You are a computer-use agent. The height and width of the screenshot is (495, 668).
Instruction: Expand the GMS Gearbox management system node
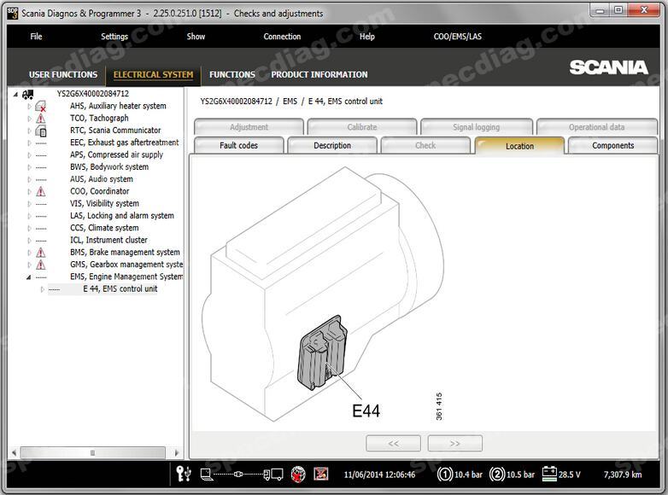pos(29,265)
